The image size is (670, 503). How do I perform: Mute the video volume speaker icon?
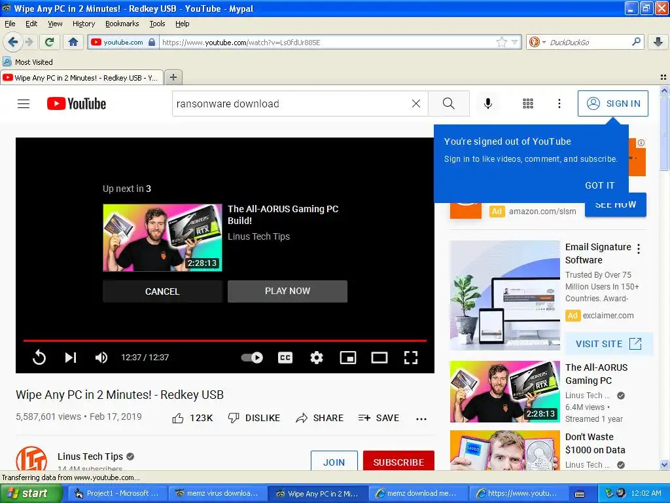(x=101, y=357)
